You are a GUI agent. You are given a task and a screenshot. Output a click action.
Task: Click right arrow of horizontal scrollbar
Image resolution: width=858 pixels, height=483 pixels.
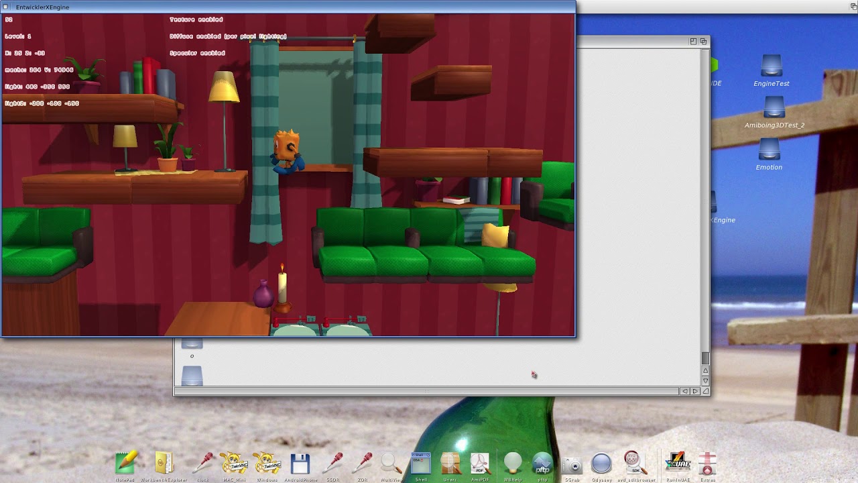coord(695,391)
